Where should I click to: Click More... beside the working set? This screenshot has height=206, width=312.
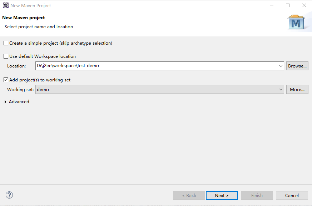(297, 90)
